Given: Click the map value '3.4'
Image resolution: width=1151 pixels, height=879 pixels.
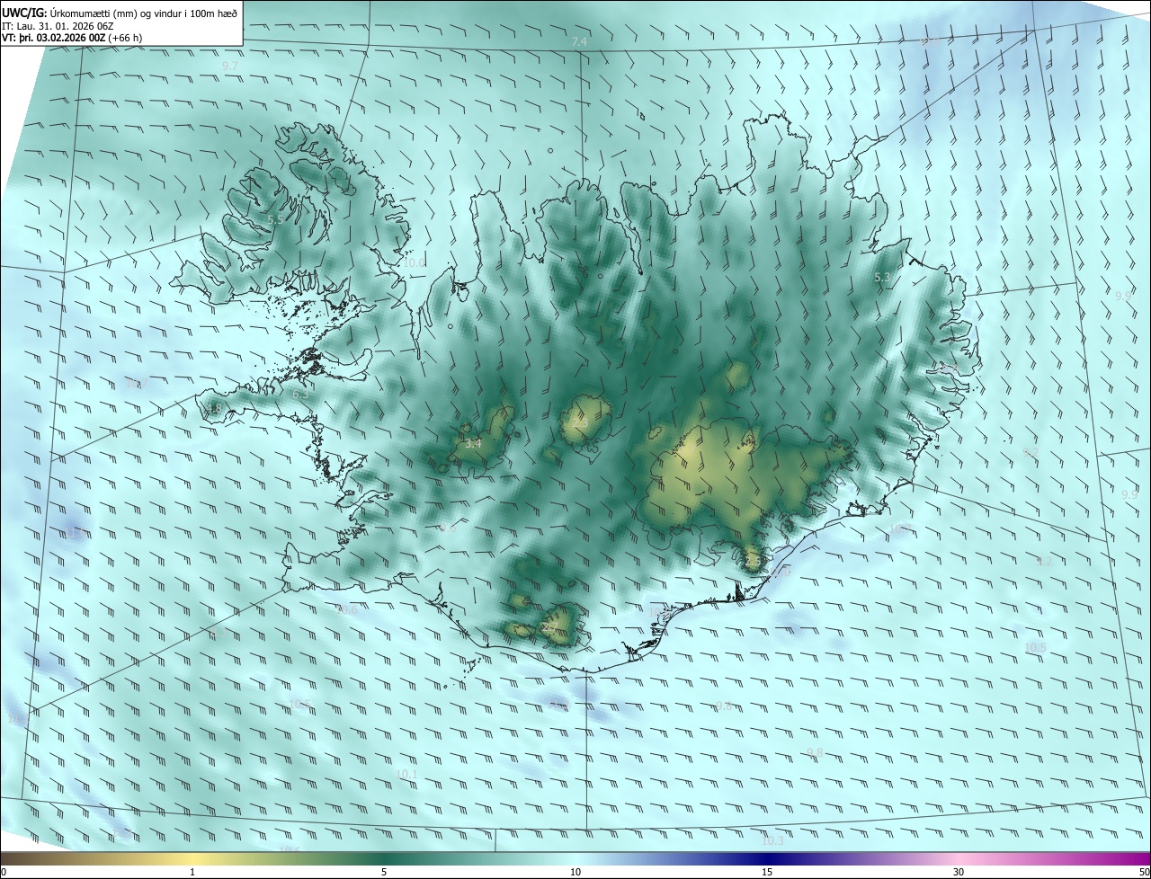Looking at the screenshot, I should (x=473, y=443).
